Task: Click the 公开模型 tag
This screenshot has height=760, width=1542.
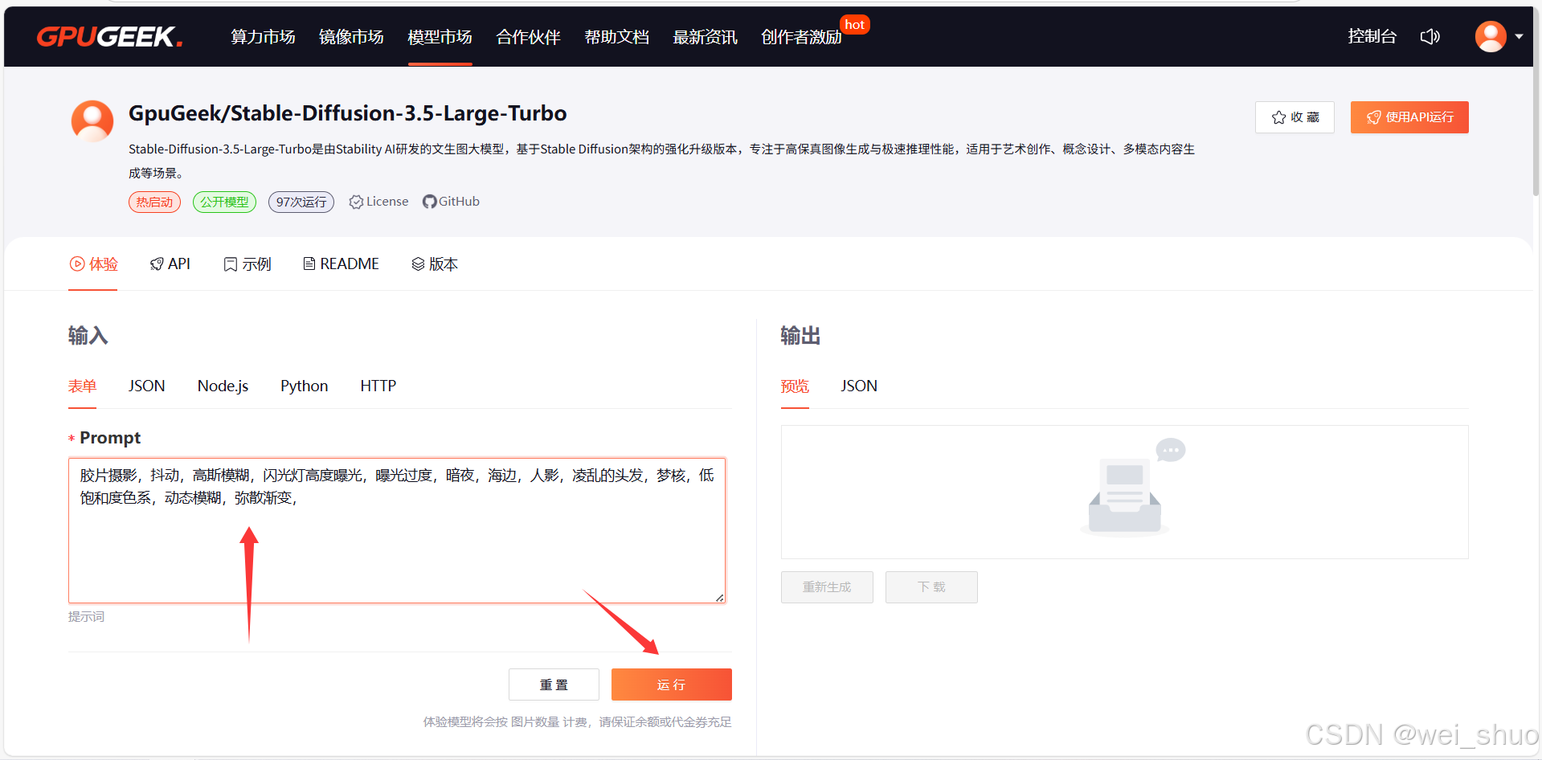Action: point(224,202)
